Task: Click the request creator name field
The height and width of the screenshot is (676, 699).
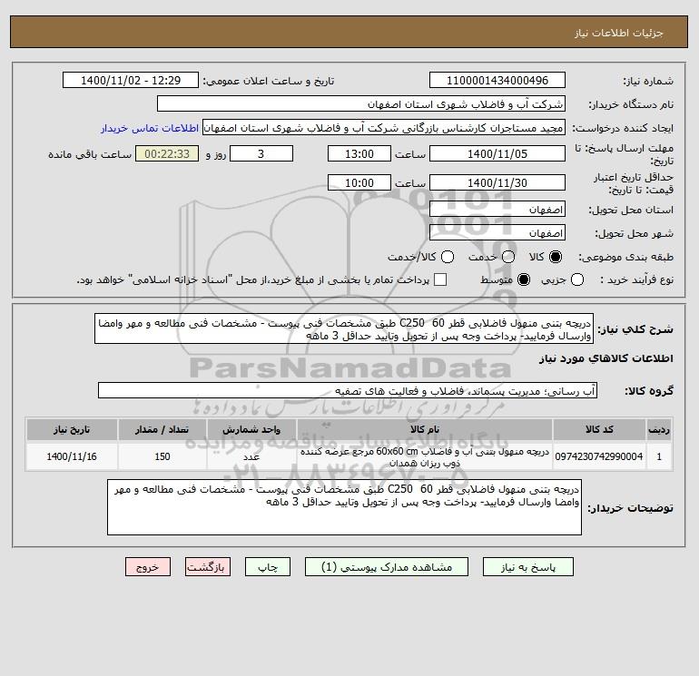Action: 384,128
